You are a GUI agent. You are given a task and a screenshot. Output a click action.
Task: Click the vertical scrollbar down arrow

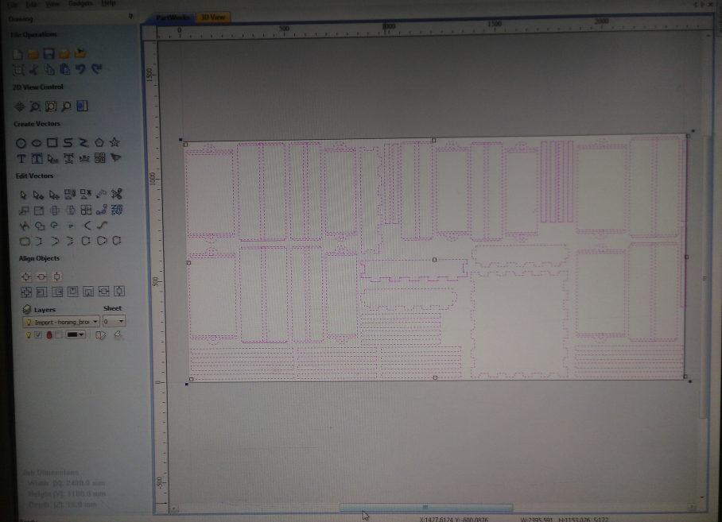click(702, 497)
